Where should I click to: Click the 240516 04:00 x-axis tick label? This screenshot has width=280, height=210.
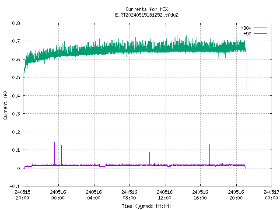(x=94, y=195)
